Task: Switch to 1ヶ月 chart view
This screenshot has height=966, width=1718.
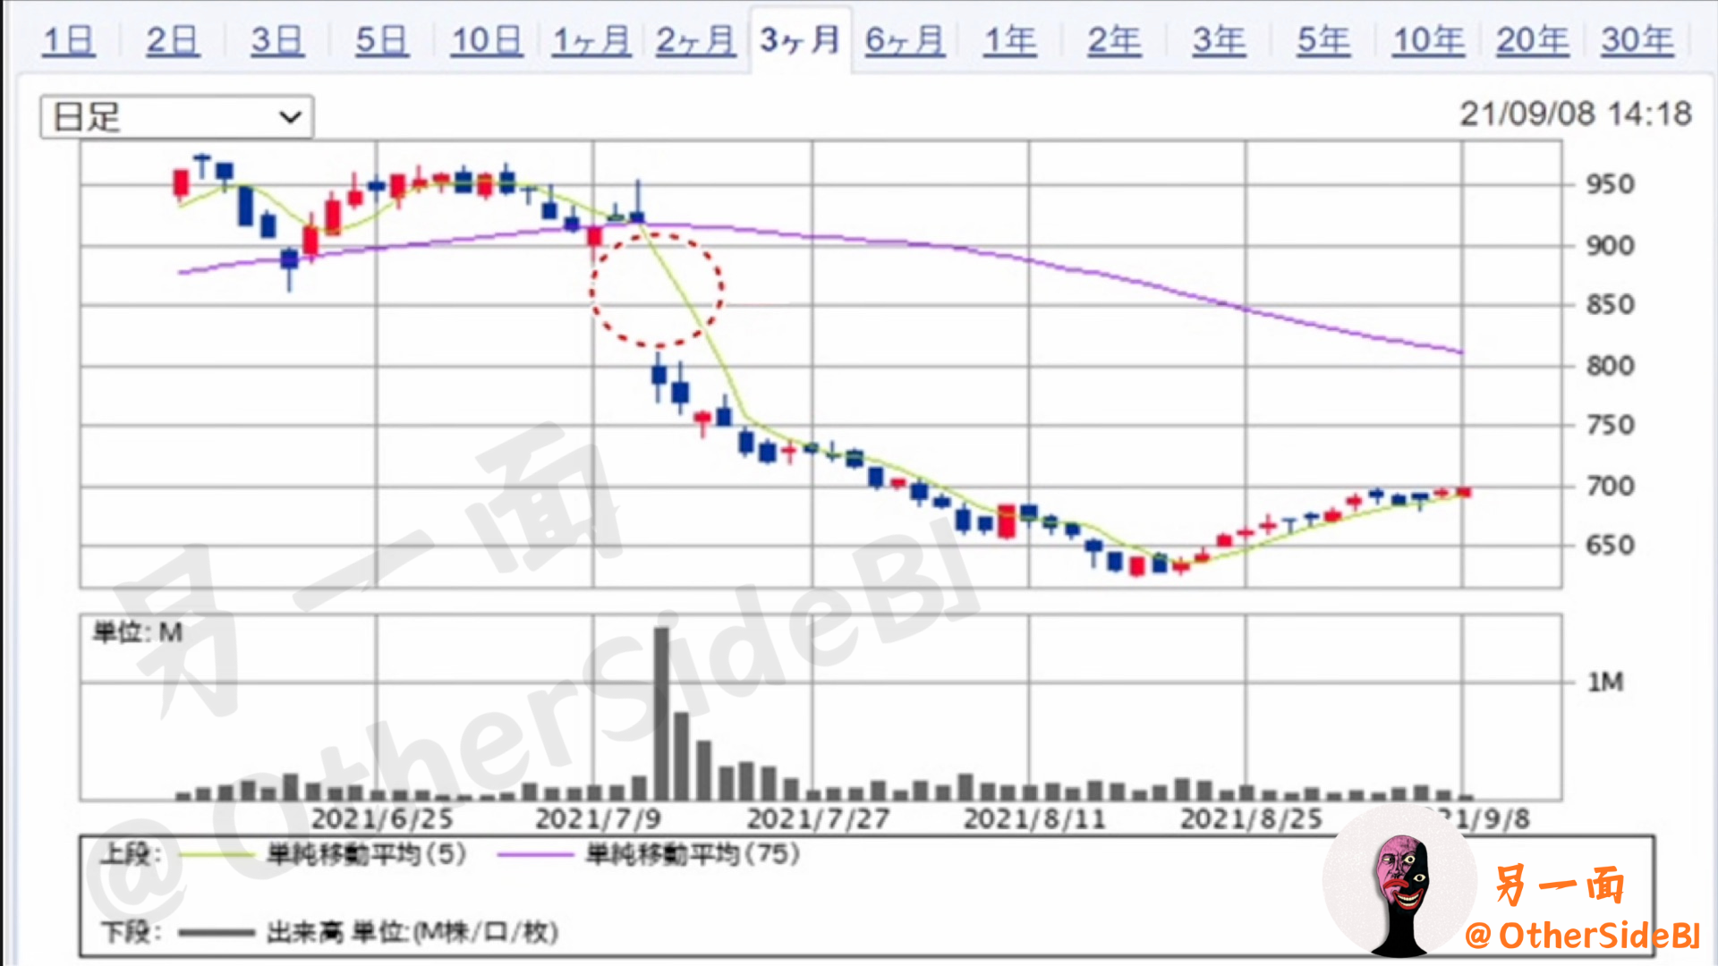Action: tap(591, 40)
